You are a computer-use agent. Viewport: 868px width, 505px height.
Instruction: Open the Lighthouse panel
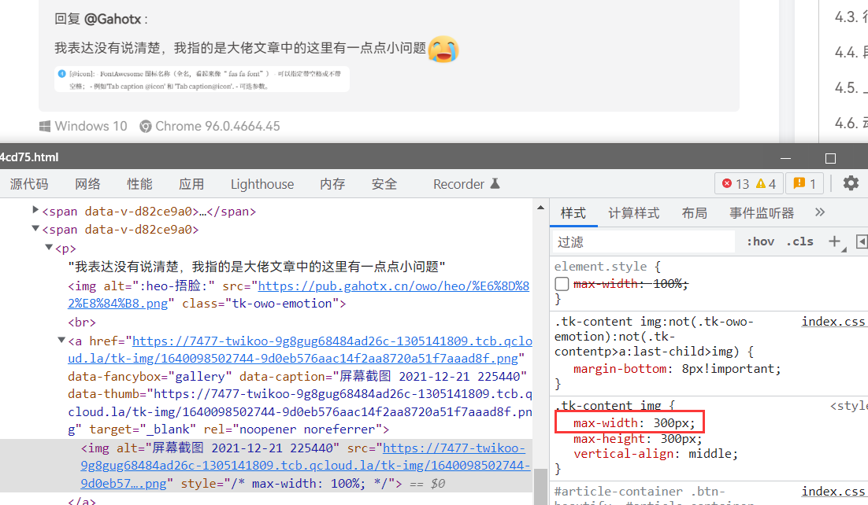click(262, 183)
